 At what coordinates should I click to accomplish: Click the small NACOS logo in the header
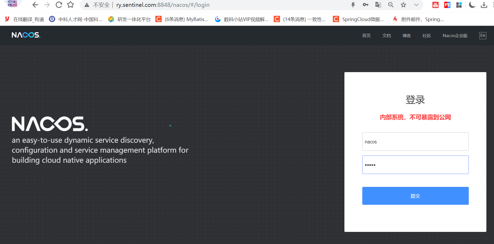click(26, 35)
